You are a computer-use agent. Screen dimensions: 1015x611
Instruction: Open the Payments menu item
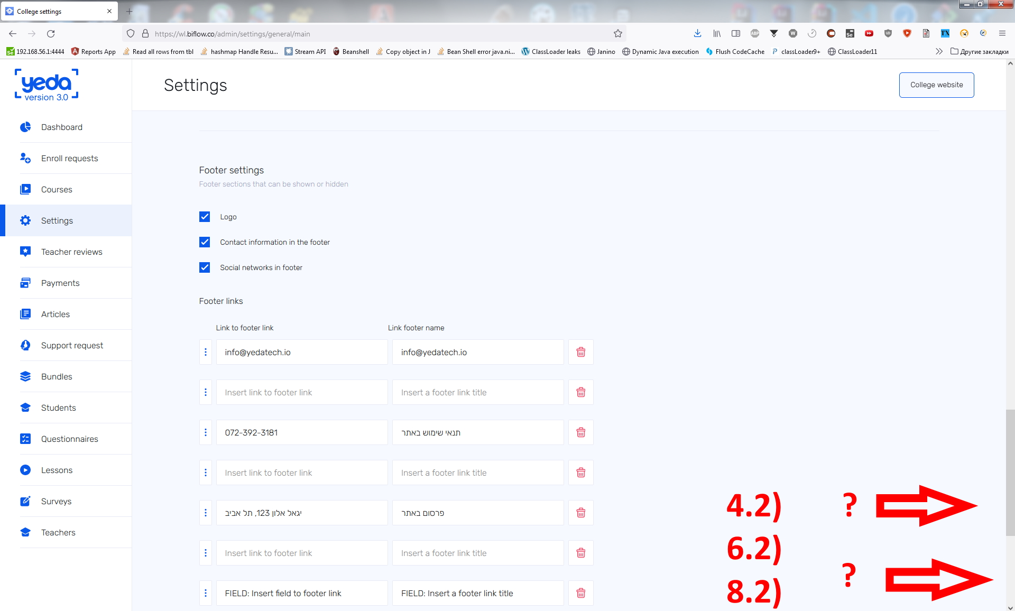(x=60, y=283)
